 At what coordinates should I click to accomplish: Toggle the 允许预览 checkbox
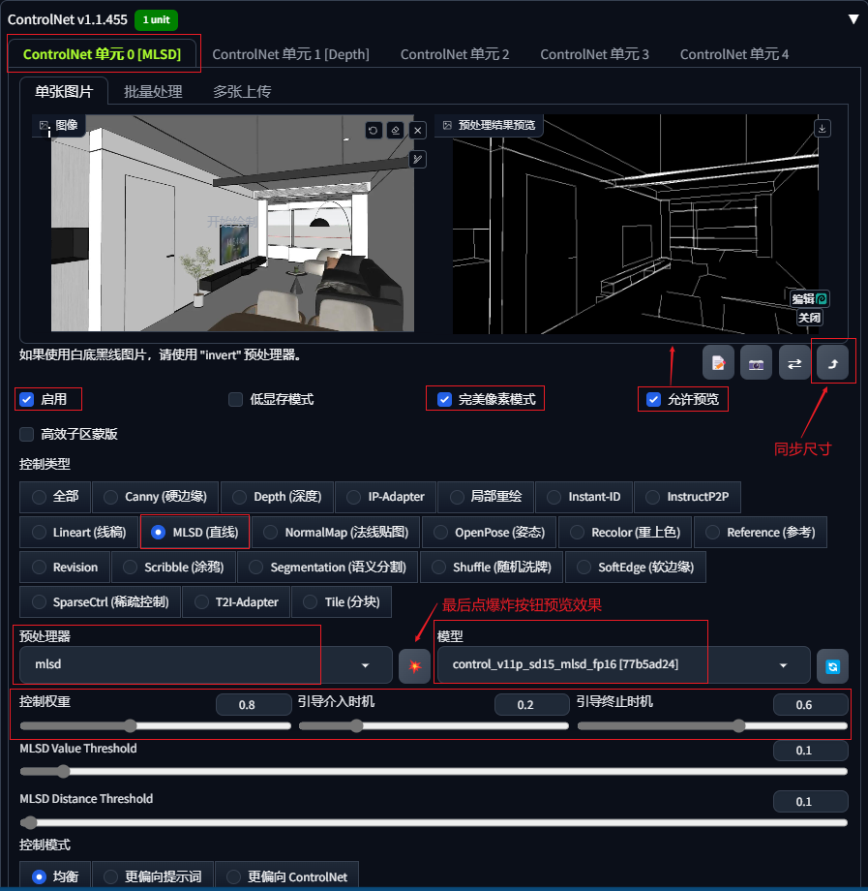coord(653,399)
